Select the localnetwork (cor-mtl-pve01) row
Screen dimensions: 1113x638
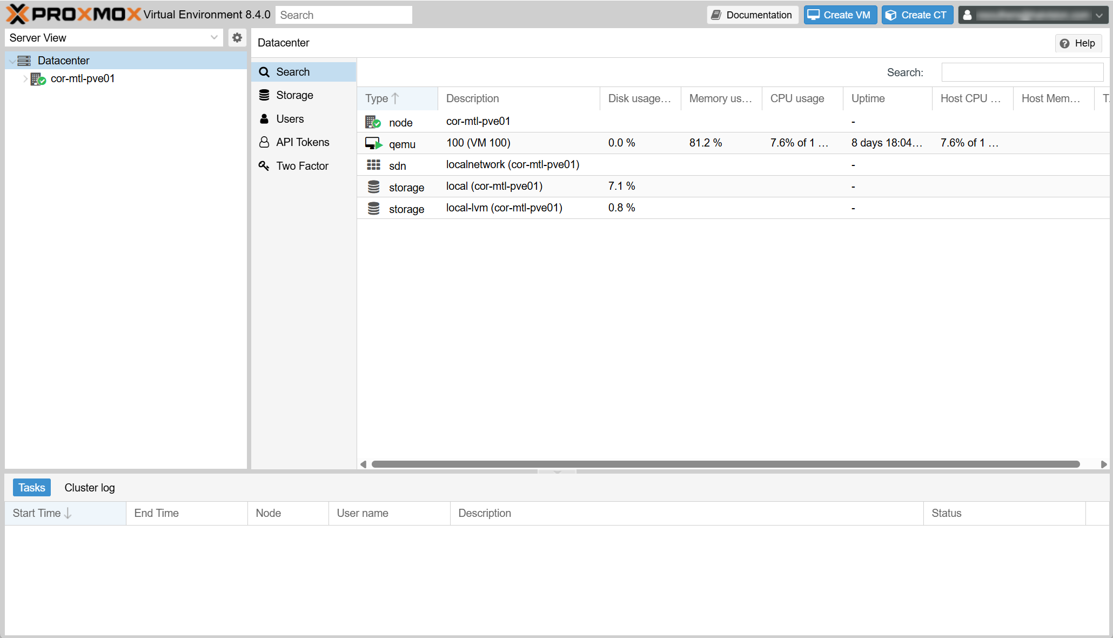[733, 165]
